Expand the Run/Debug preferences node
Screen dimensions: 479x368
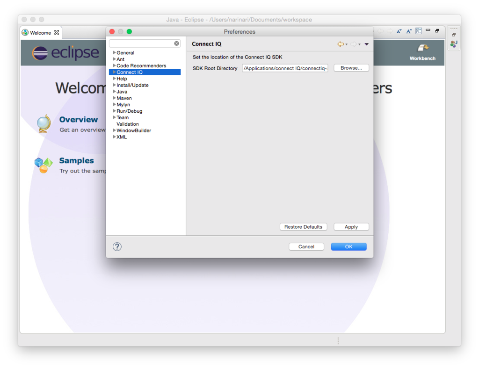click(x=114, y=111)
